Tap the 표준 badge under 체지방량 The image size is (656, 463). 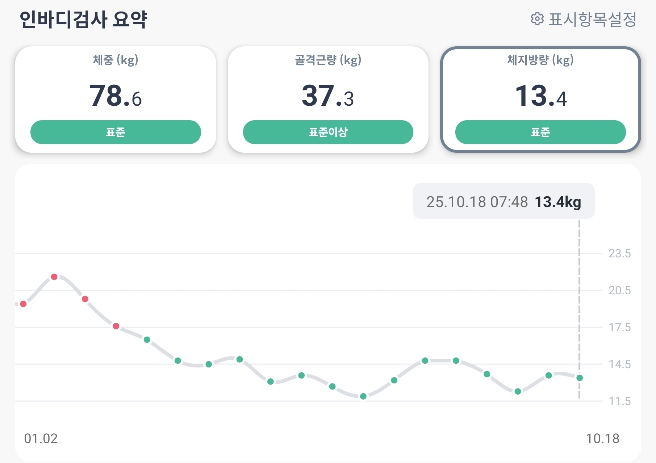coord(540,132)
